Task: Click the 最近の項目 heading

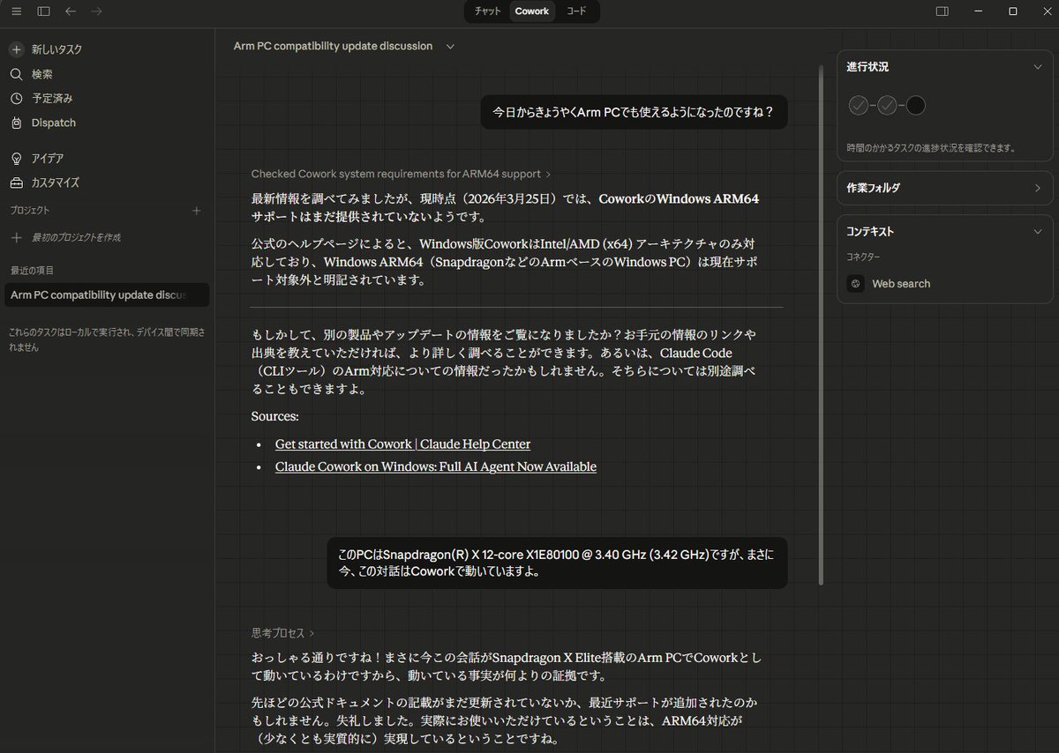Action: [32, 270]
